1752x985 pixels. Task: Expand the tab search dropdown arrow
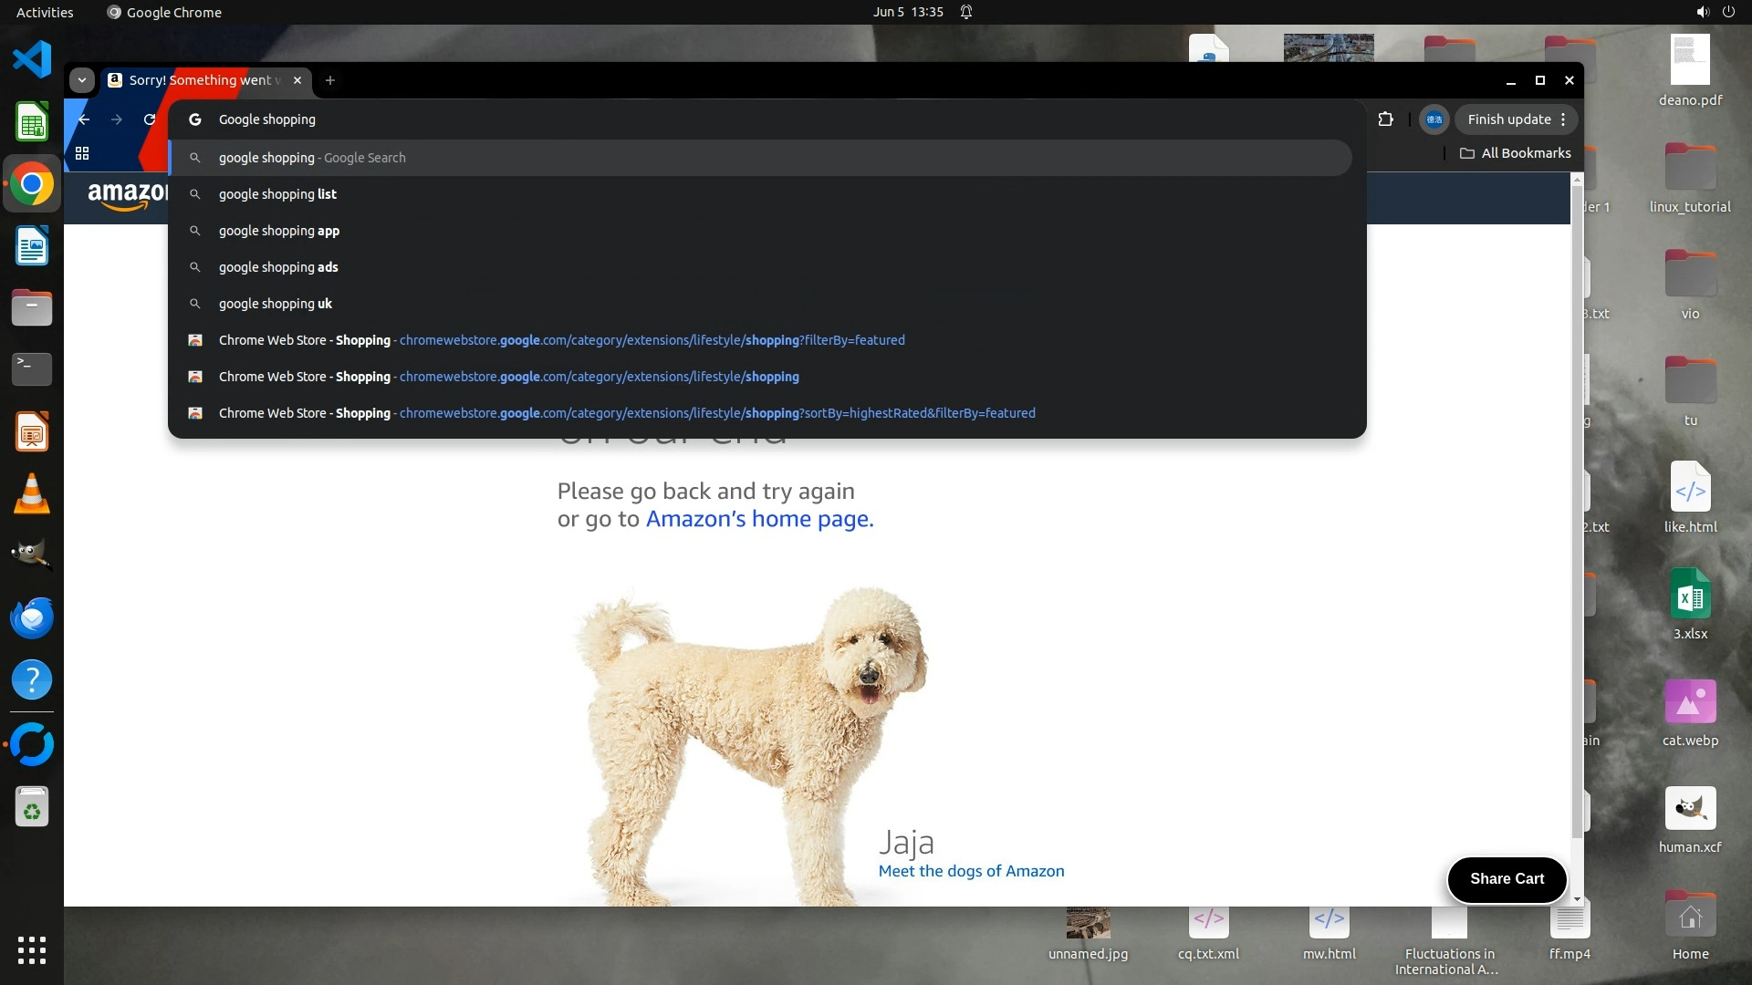[82, 80]
